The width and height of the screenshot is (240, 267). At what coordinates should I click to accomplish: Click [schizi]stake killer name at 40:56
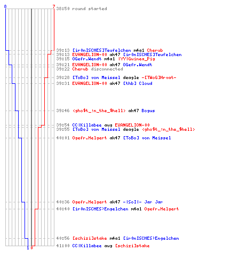pyautogui.click(x=90, y=238)
